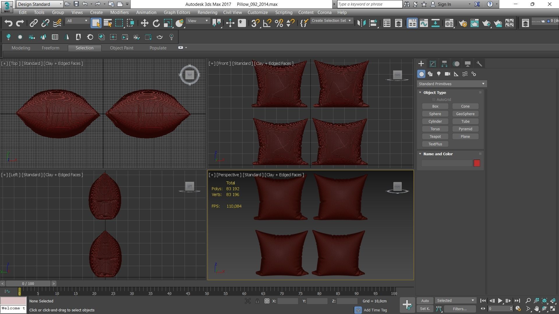Open the All selection filter dropdown

[77, 21]
